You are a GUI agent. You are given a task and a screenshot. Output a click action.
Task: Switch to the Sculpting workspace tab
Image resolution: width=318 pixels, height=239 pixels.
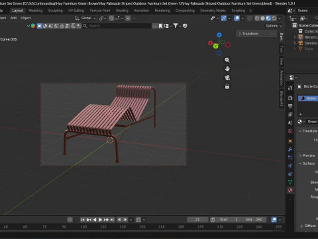(x=56, y=11)
